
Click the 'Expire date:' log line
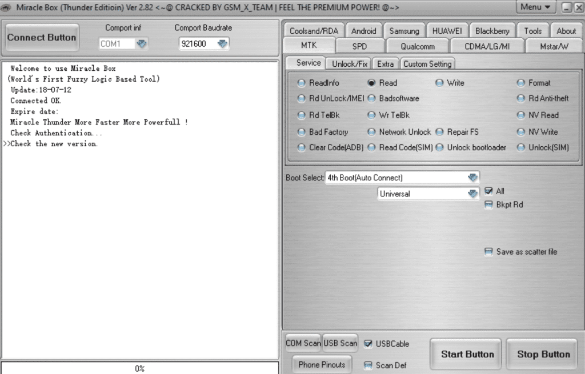(x=34, y=111)
